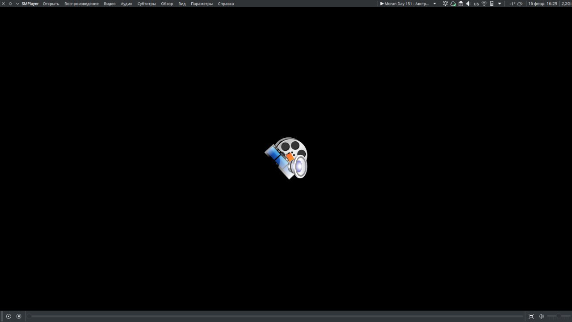This screenshot has width=572, height=322.
Task: Click the diamond maximize window button
Action: (x=10, y=4)
